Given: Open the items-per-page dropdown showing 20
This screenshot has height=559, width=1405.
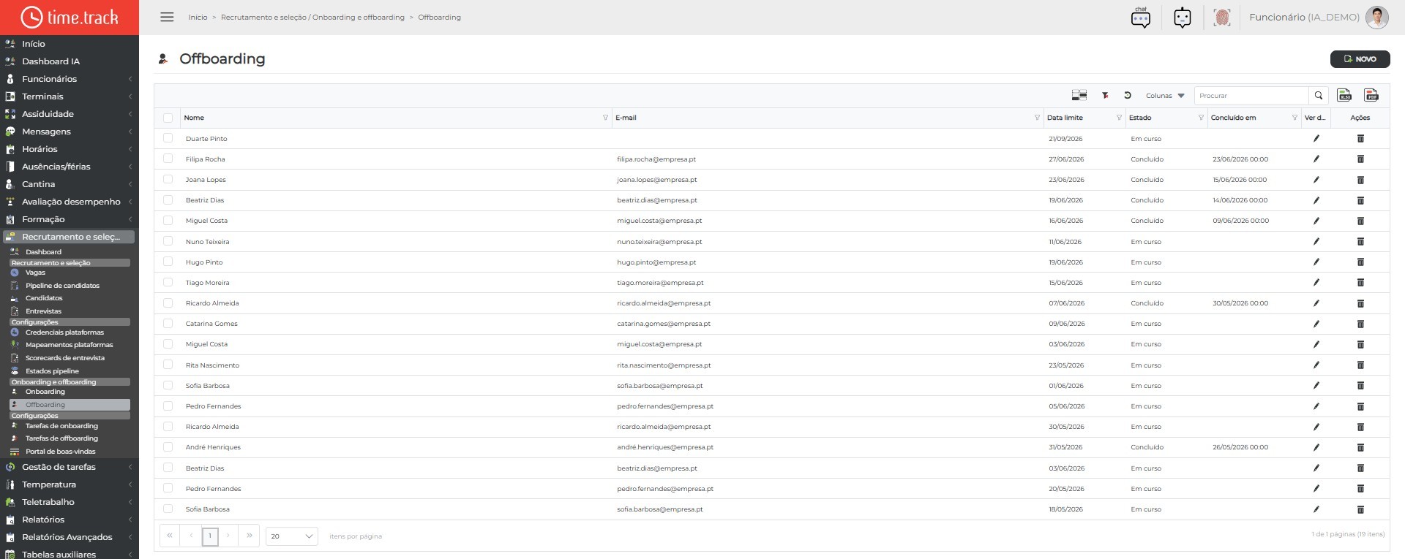Looking at the screenshot, I should click(x=291, y=536).
